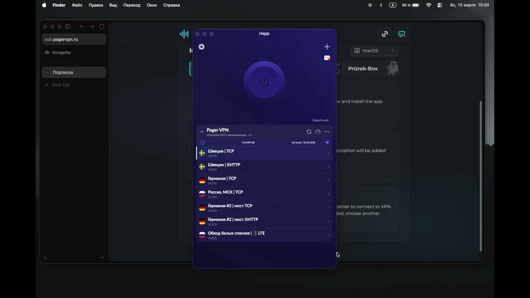The height and width of the screenshot is (298, 530).
Task: Go forward in the browser window
Action: coord(92,26)
